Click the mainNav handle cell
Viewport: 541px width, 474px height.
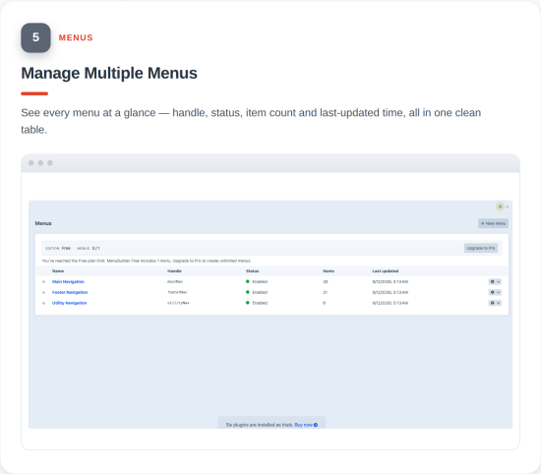175,282
